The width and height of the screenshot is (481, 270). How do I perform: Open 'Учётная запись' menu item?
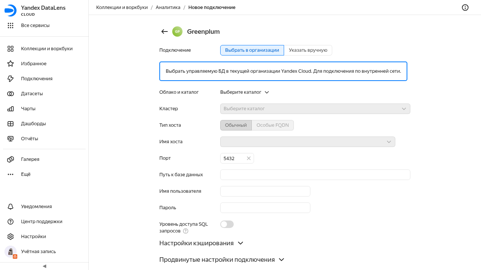(x=38, y=252)
